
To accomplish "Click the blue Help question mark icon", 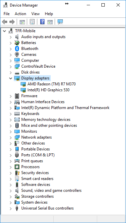I will (42, 22).
